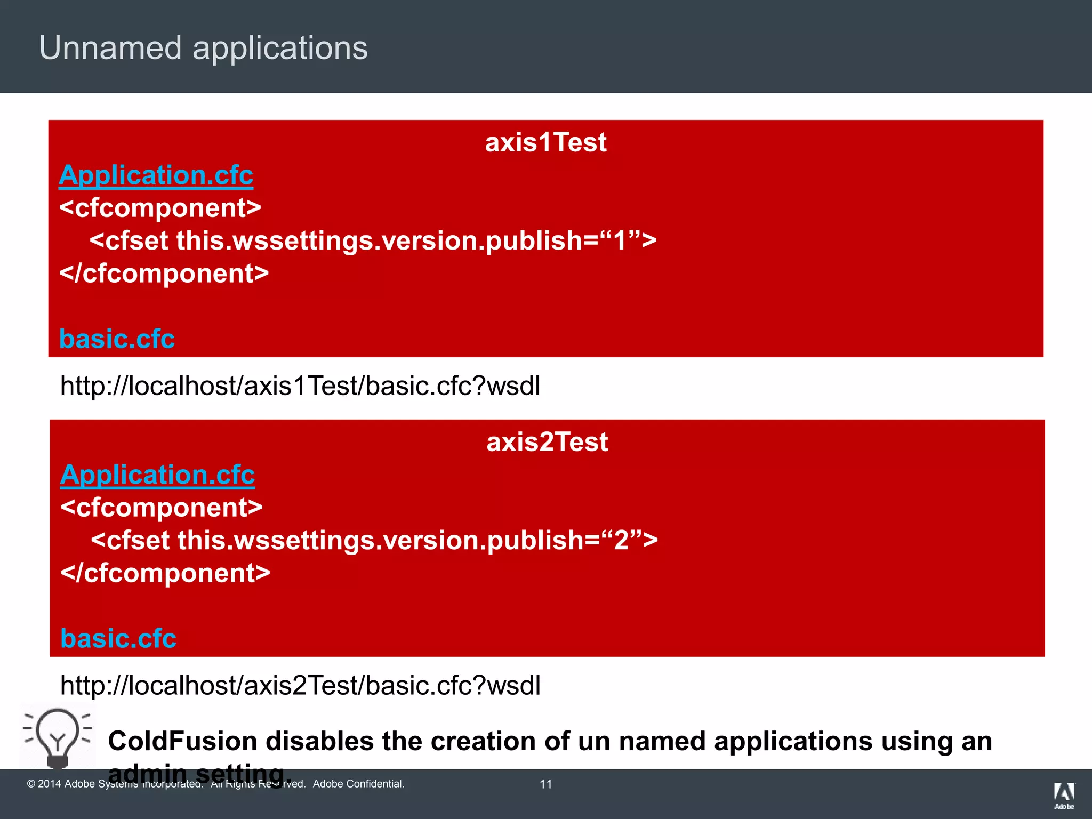
Task: Click the ColdFusion disables unnamed applications note
Action: (550, 757)
